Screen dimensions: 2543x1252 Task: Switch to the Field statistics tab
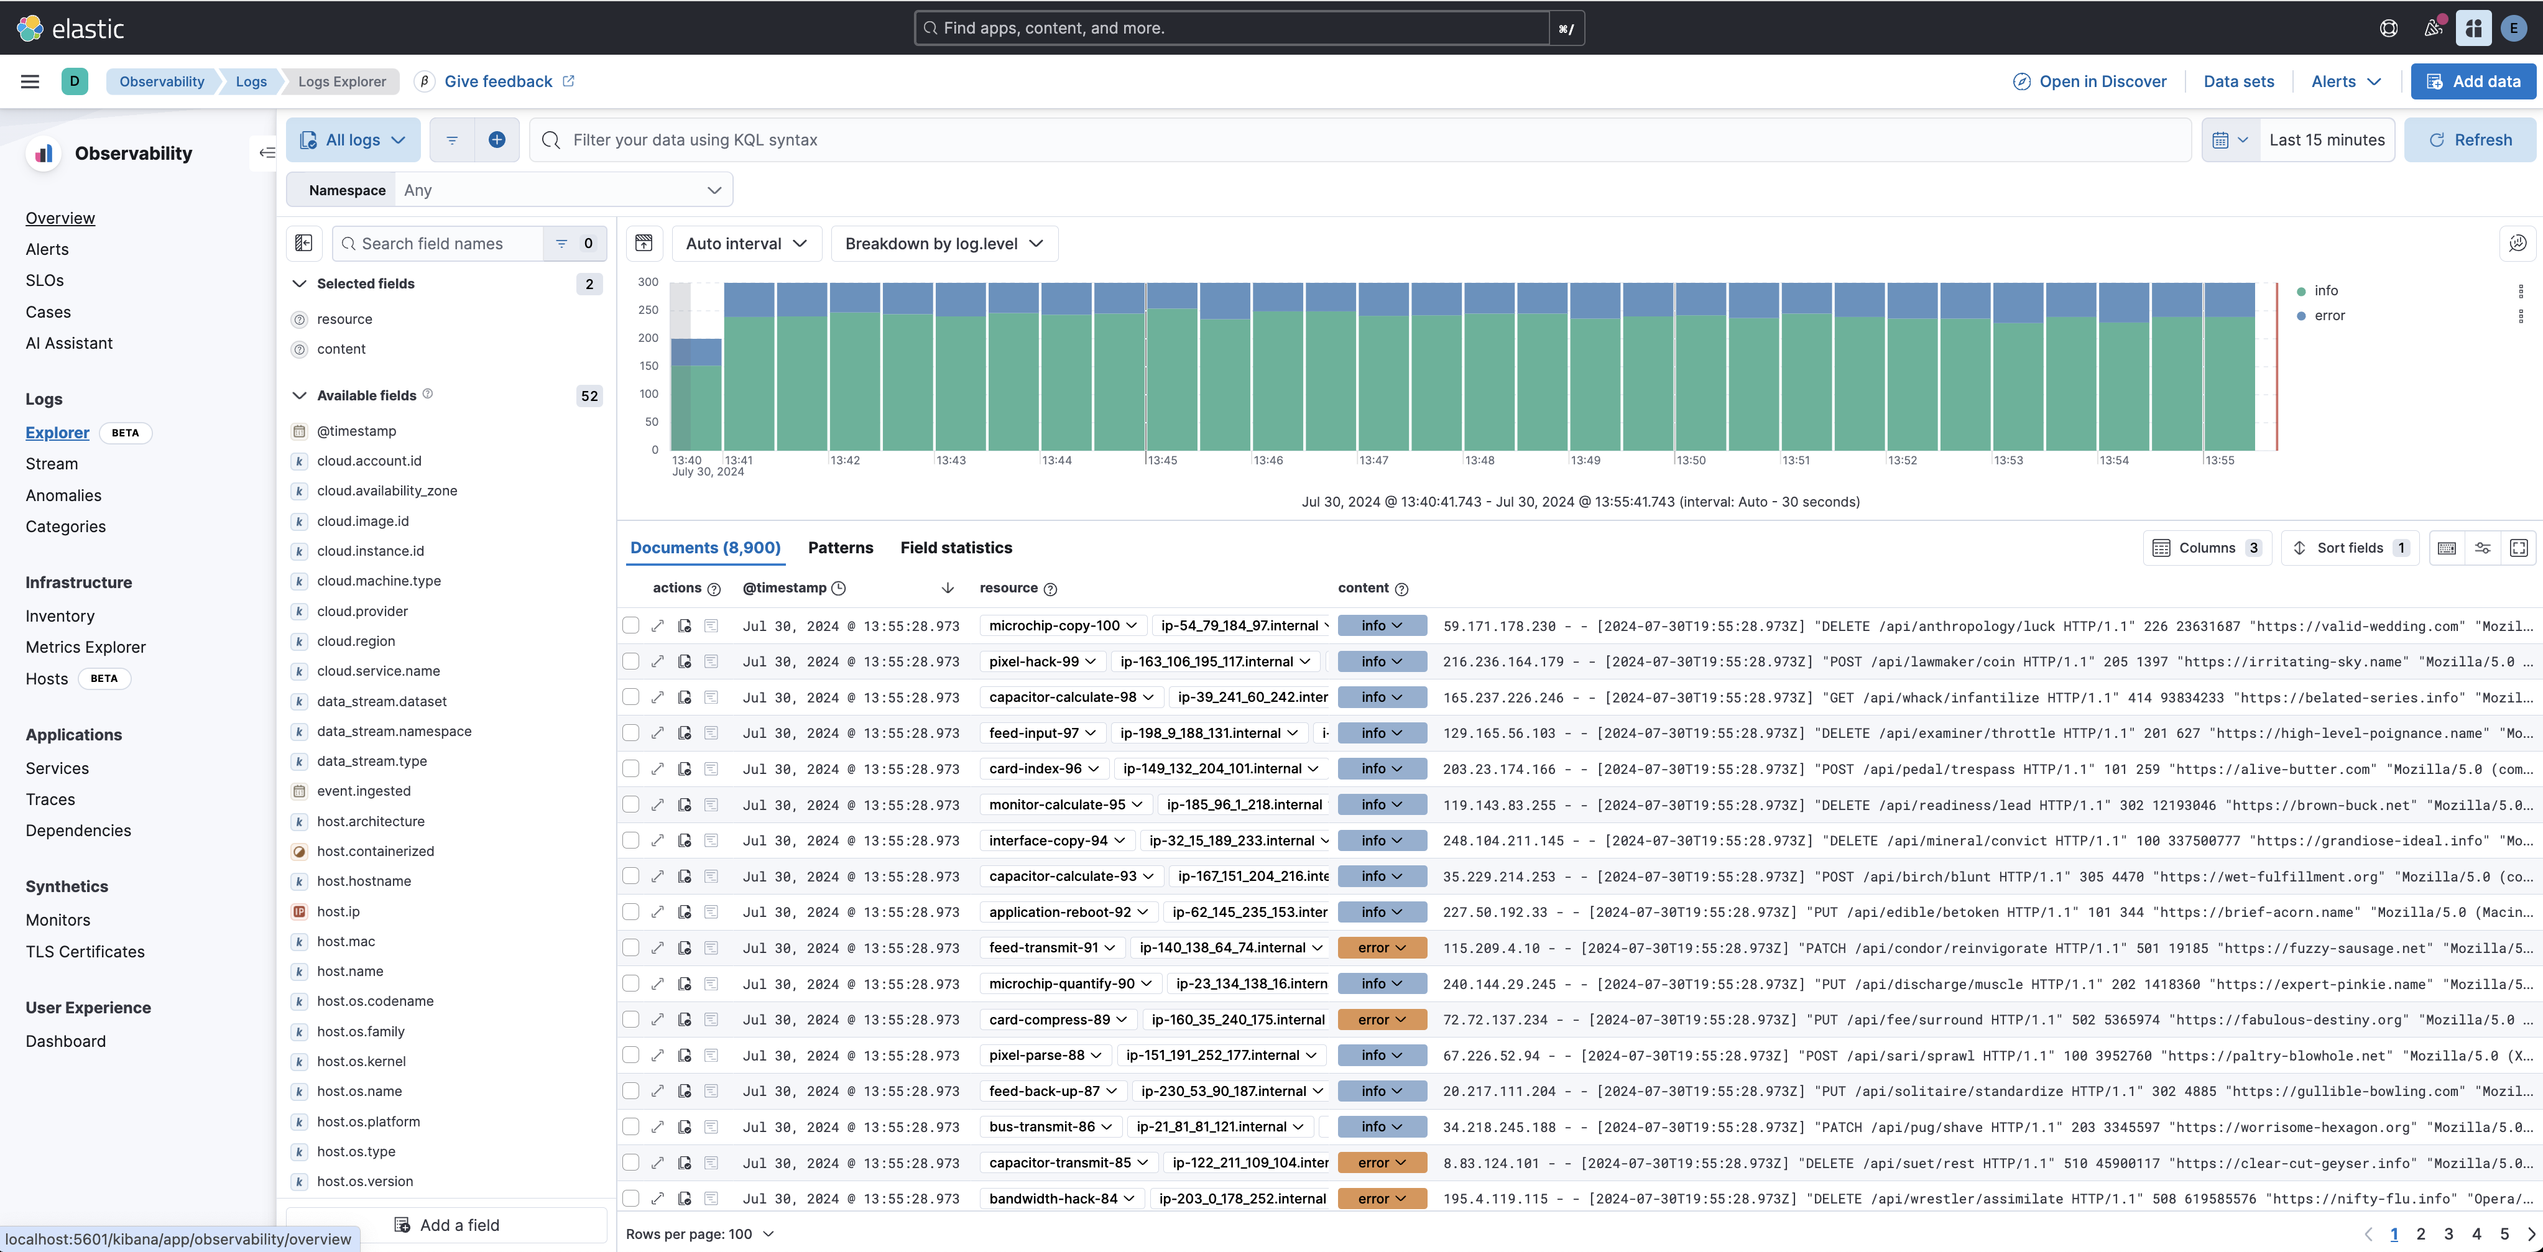click(x=956, y=548)
